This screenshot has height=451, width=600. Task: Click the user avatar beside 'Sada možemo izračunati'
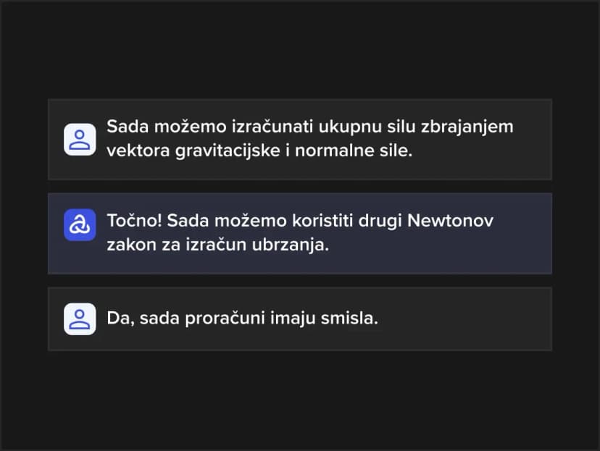pyautogui.click(x=80, y=139)
